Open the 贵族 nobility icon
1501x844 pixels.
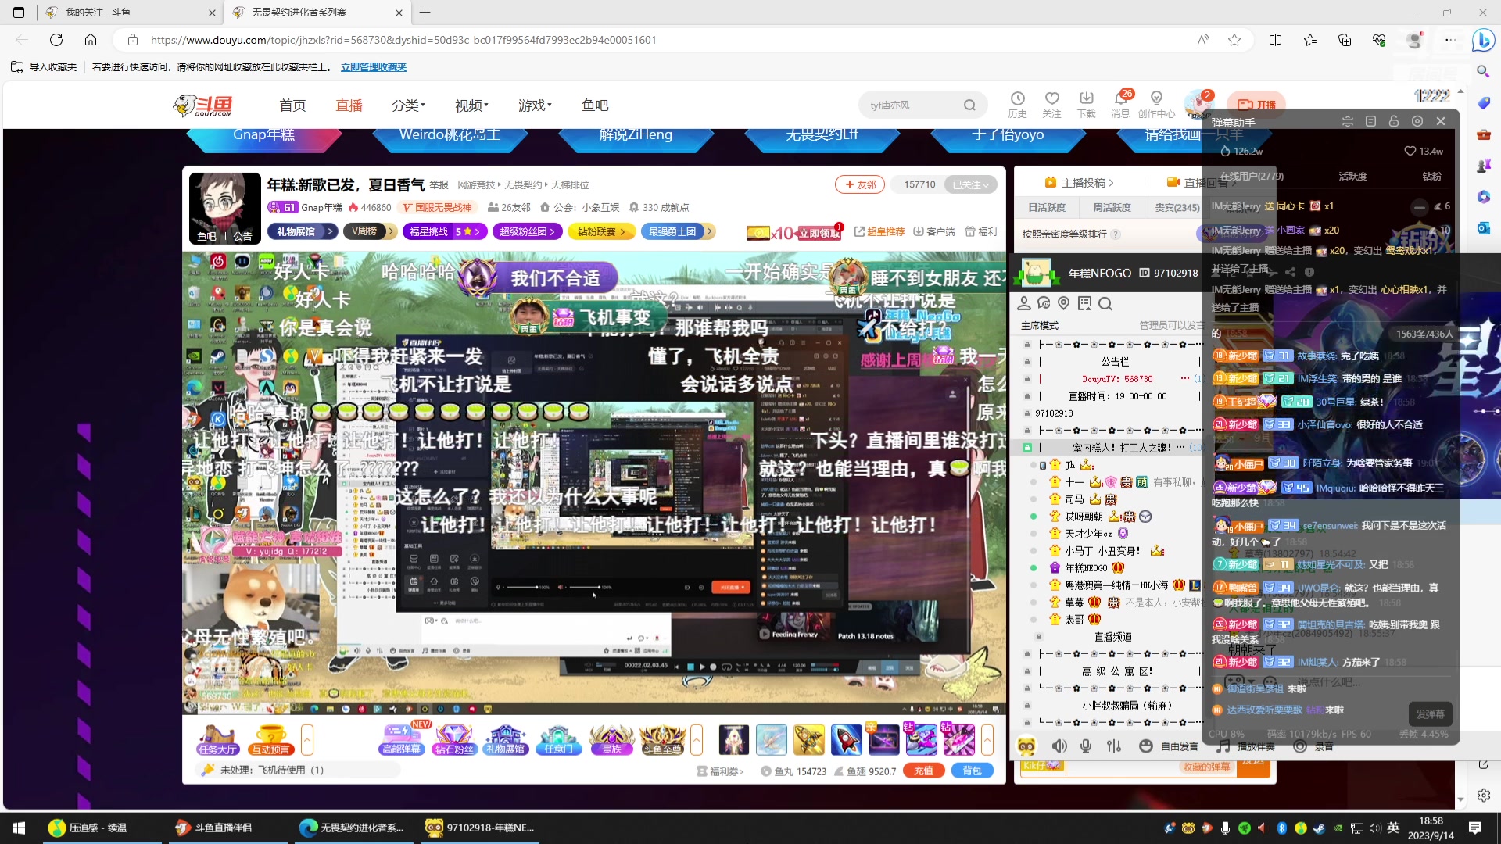[x=611, y=739]
